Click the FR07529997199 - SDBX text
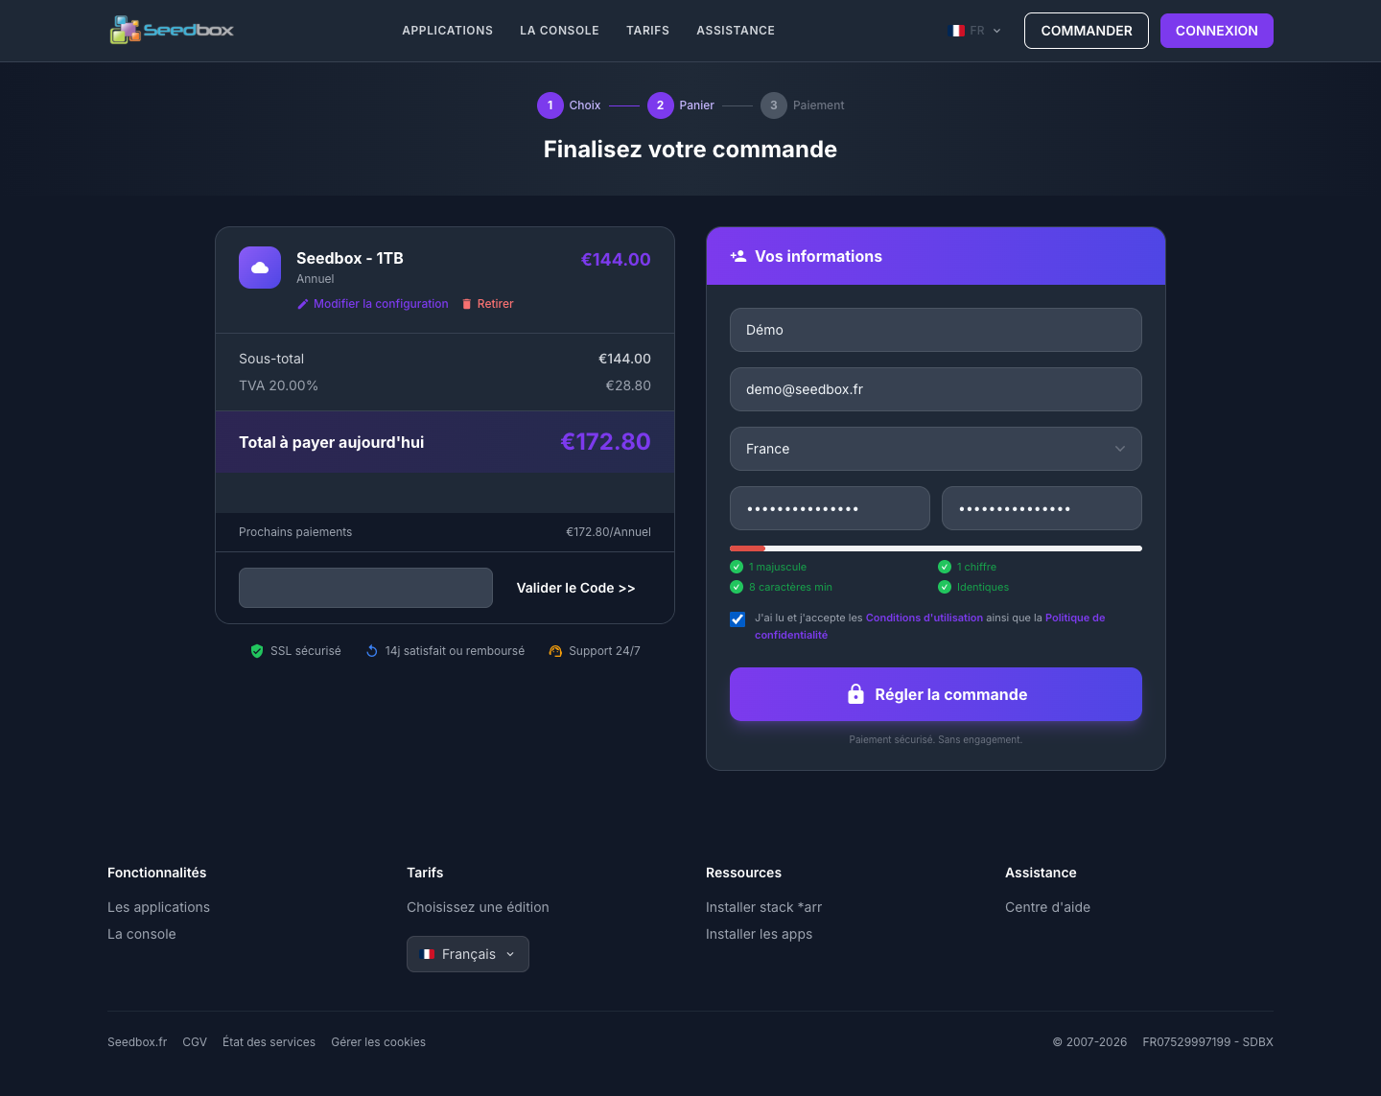 1207,1042
